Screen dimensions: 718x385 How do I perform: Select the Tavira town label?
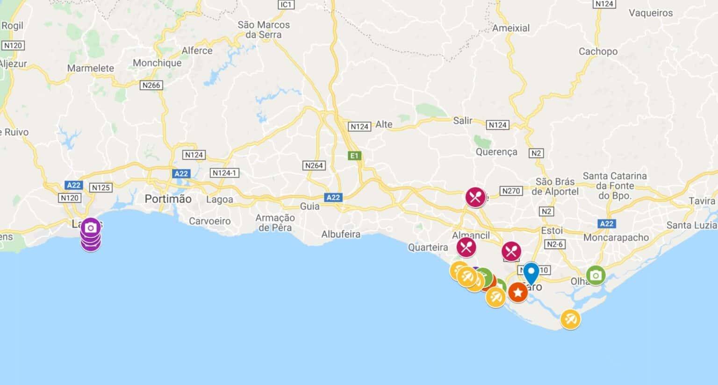(702, 201)
